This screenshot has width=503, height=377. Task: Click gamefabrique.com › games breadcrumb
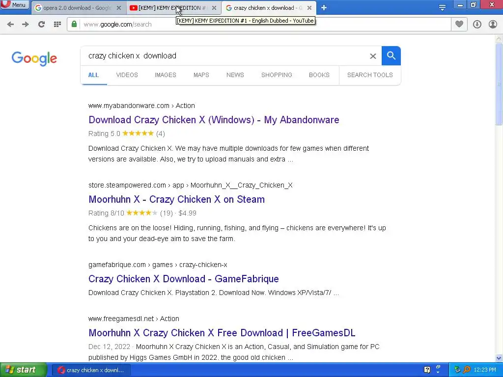point(158,265)
